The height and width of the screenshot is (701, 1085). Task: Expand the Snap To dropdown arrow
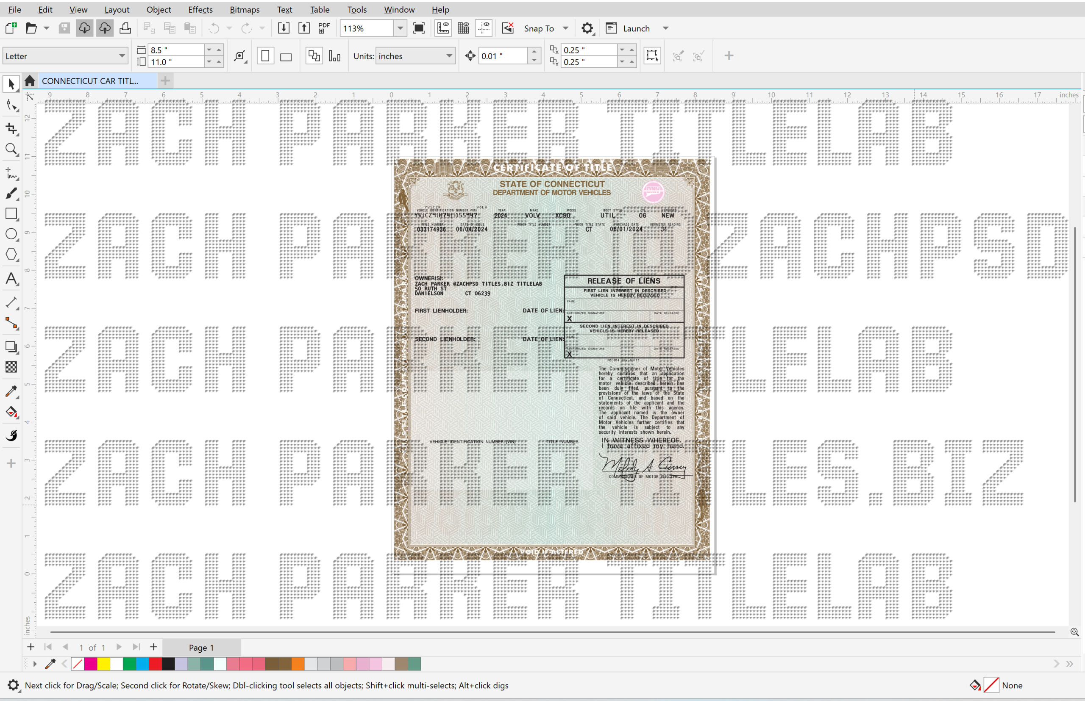(x=565, y=28)
